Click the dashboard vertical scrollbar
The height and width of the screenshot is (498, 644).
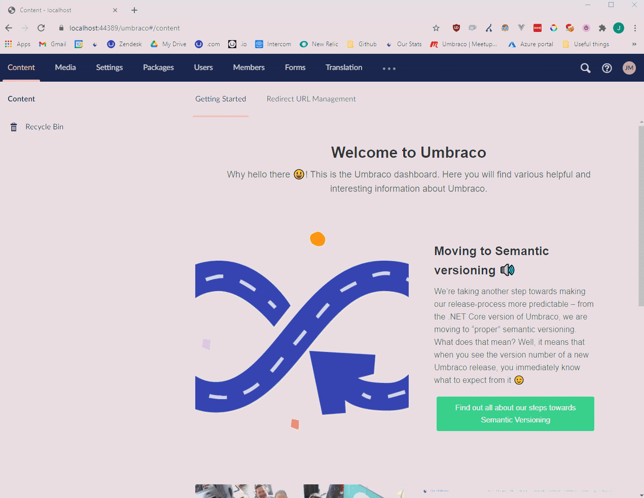[641, 216]
